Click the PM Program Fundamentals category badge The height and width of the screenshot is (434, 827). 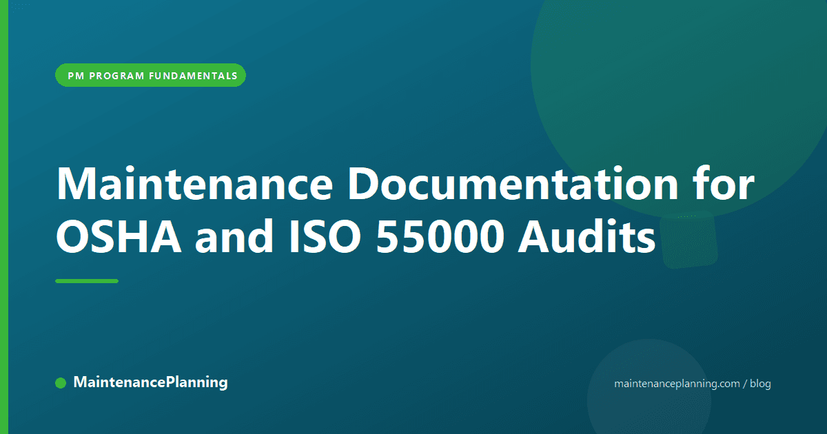tap(150, 76)
